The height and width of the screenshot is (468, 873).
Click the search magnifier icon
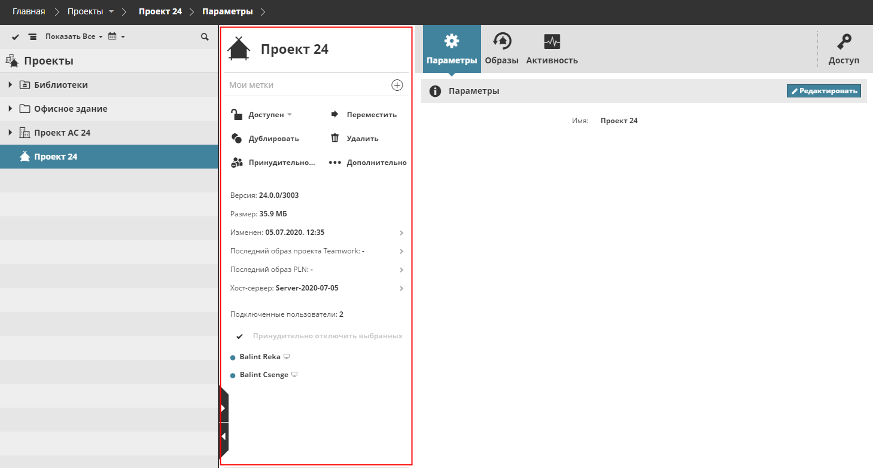(205, 37)
